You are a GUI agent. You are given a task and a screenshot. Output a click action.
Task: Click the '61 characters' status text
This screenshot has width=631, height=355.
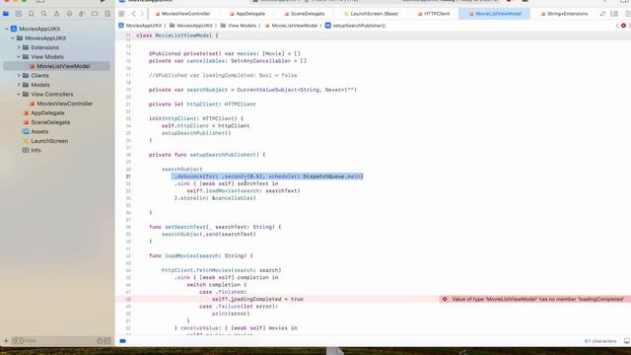coord(600,341)
